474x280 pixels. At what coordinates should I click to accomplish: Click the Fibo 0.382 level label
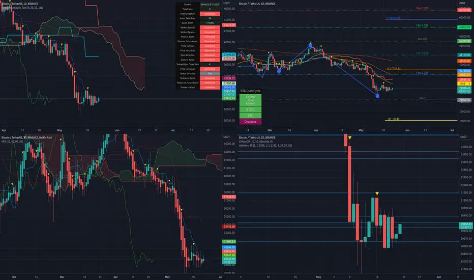coord(422,25)
